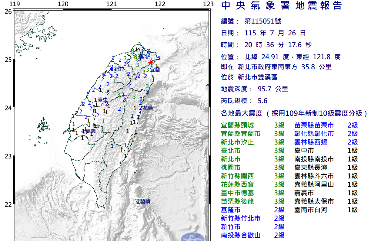Select the date line 115 年 7 月 26 日

[x=275, y=33]
